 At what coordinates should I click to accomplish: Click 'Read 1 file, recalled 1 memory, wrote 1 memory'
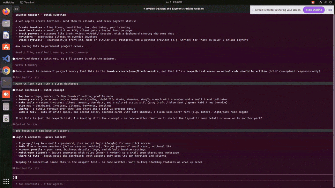[52, 53]
